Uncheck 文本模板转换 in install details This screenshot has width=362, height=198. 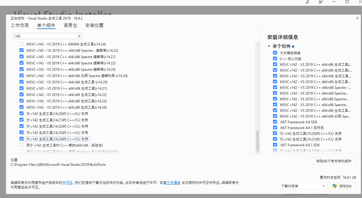click(275, 53)
